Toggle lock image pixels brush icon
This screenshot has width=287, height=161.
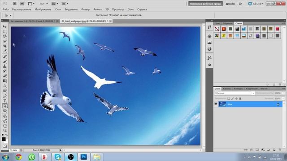(232, 98)
